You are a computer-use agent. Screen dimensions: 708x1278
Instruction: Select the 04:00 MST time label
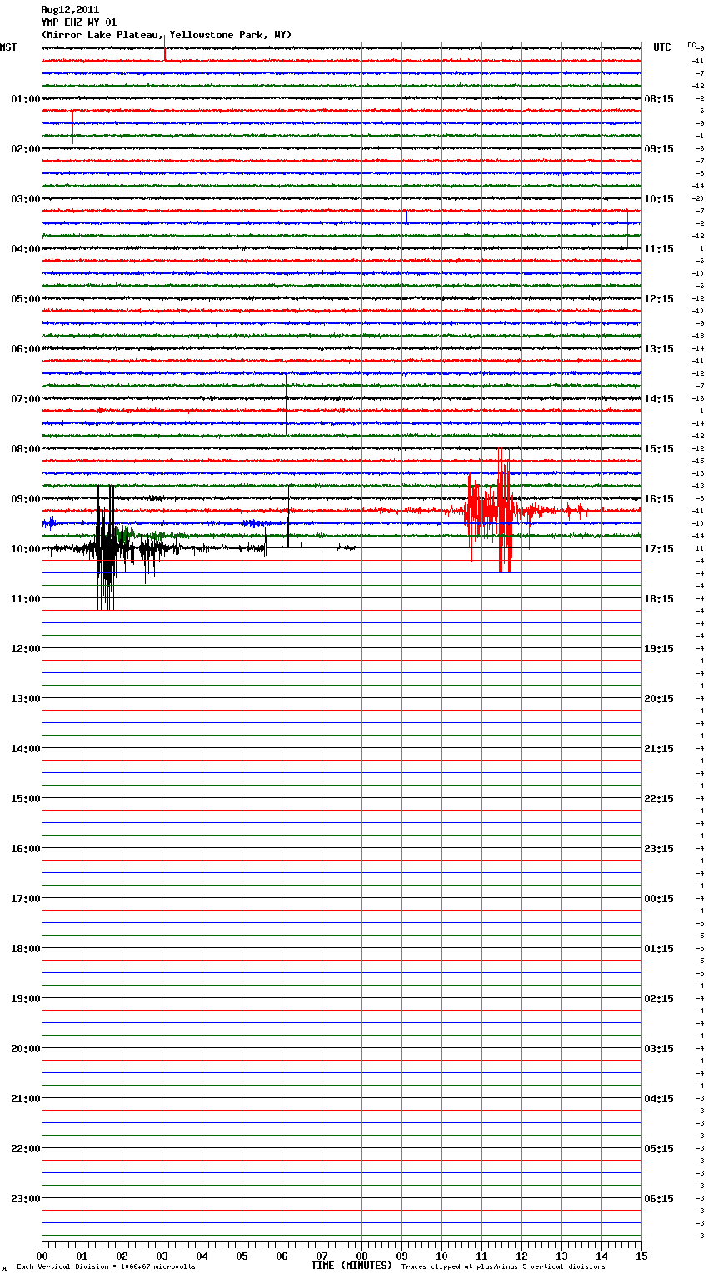click(26, 249)
